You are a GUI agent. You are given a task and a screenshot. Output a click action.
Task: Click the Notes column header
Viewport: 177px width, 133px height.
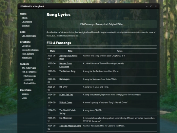[120, 51]
